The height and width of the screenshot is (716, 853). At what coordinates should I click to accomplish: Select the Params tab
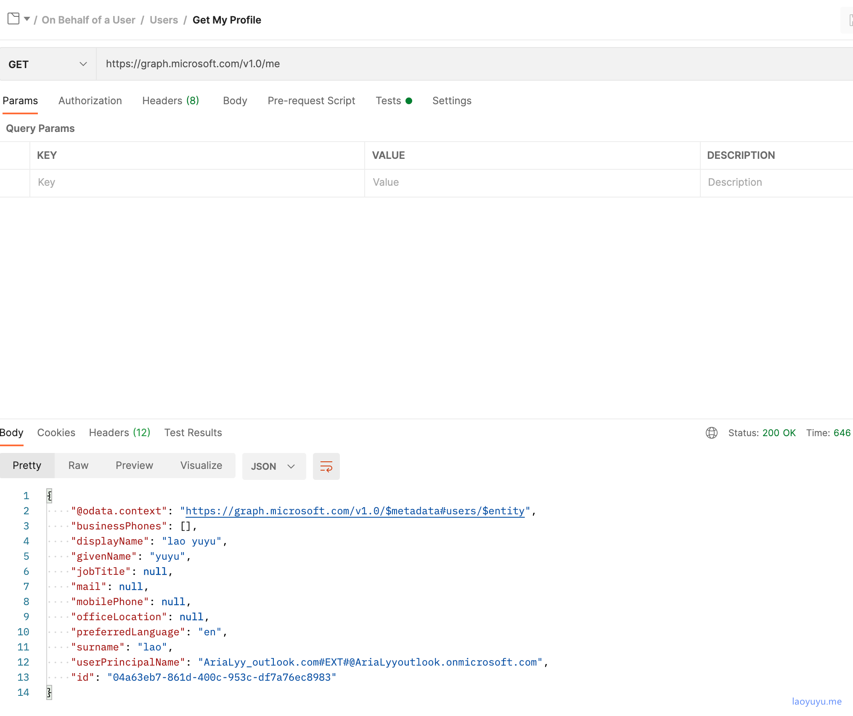(x=20, y=101)
